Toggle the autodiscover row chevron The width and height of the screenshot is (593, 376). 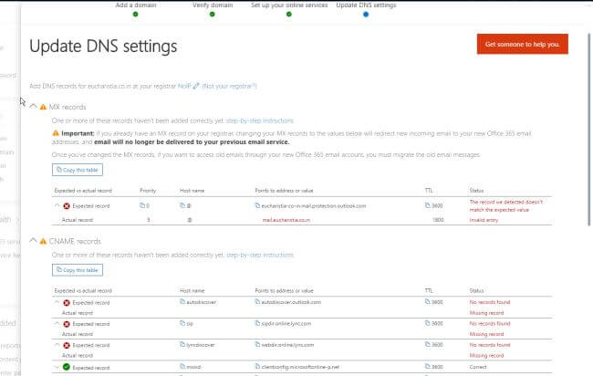57,303
